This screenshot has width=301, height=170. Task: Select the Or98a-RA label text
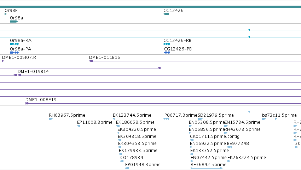21,41
